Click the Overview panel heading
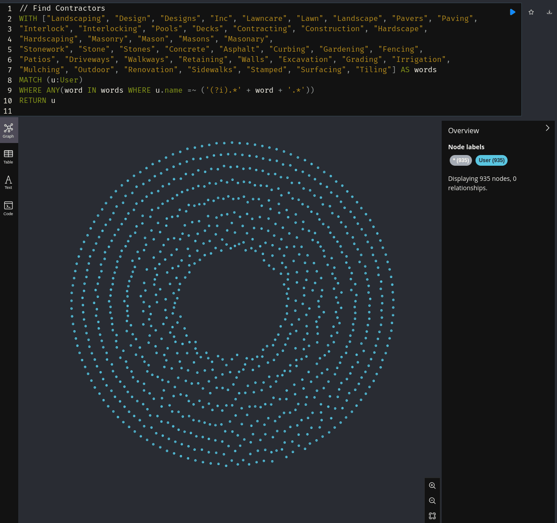557x523 pixels. coord(463,131)
